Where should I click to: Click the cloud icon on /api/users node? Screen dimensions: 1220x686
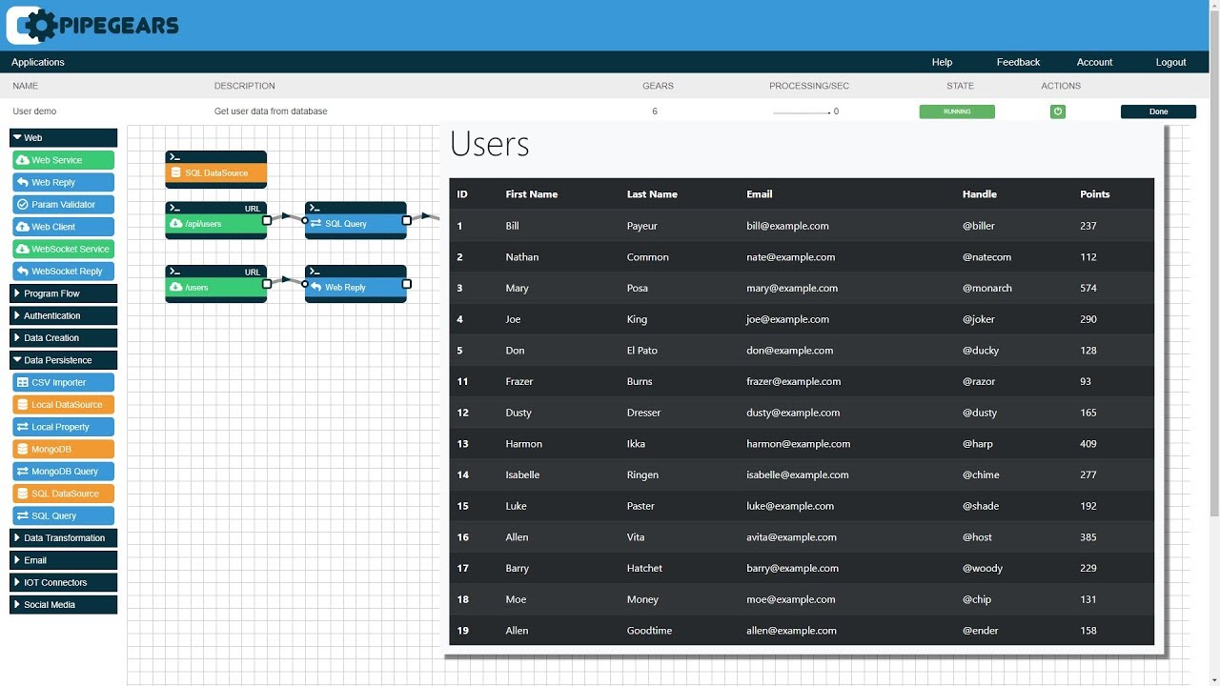[175, 223]
